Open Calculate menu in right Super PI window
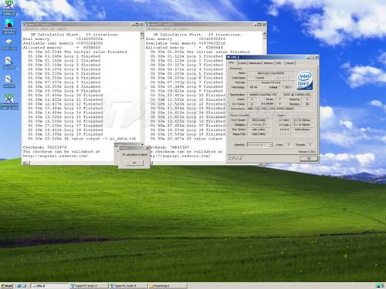This screenshot has width=386, height=289. (x=153, y=29)
